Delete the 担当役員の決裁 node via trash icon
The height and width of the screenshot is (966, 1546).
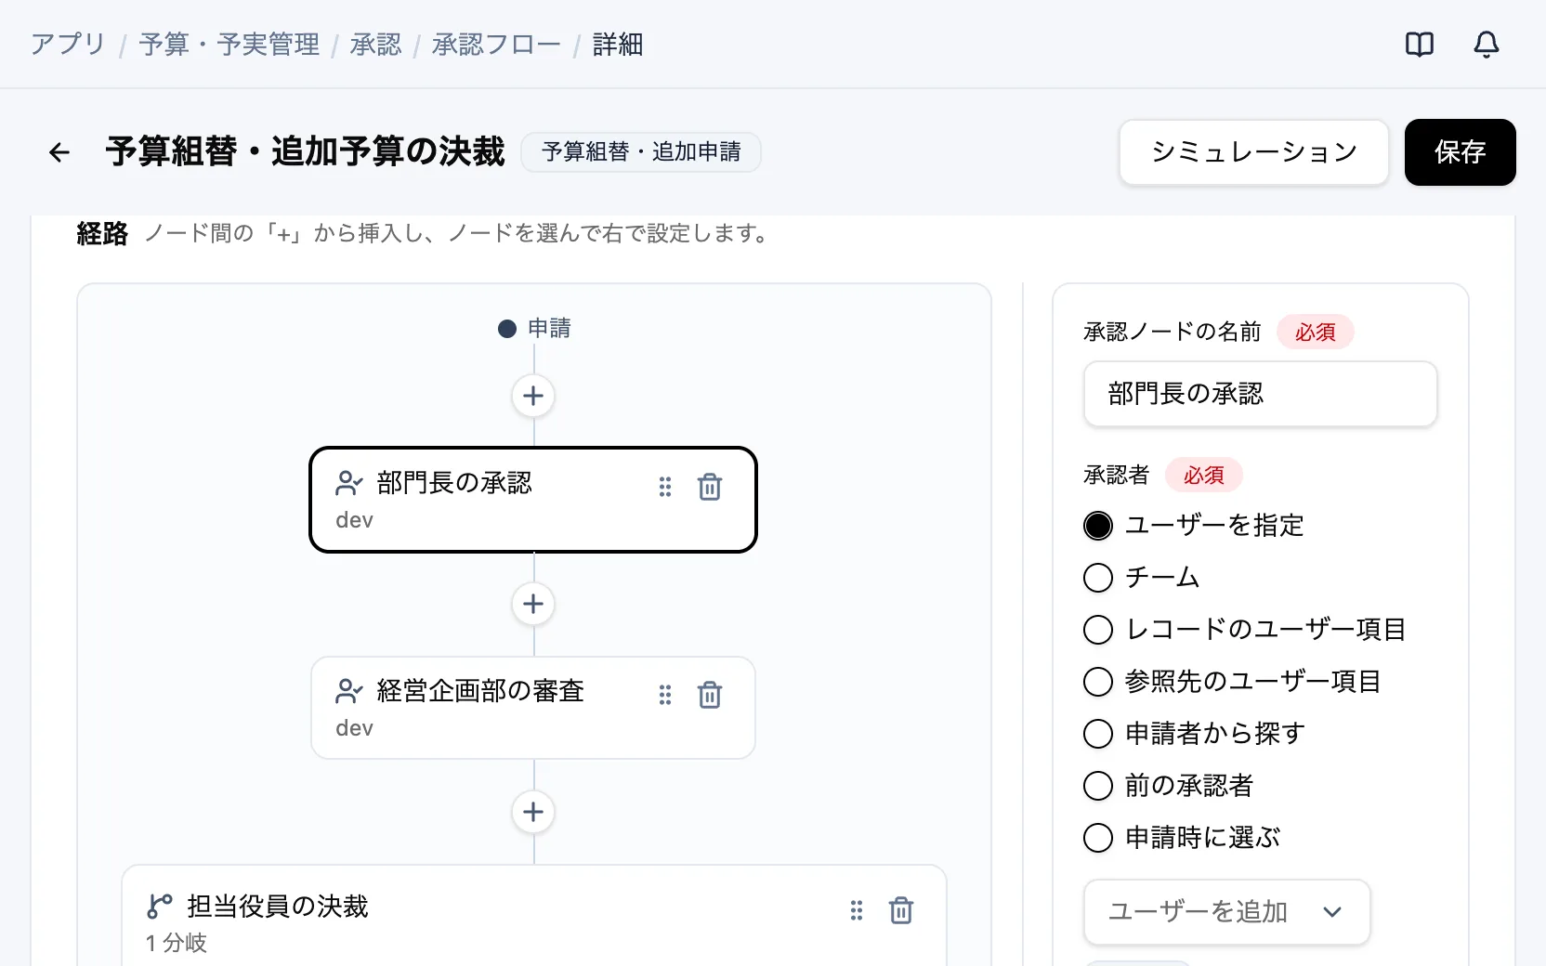click(901, 910)
